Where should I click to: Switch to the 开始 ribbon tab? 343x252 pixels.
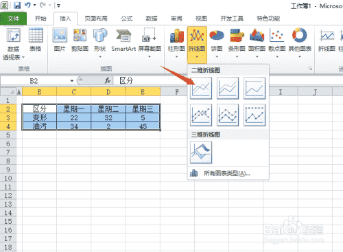(x=40, y=19)
